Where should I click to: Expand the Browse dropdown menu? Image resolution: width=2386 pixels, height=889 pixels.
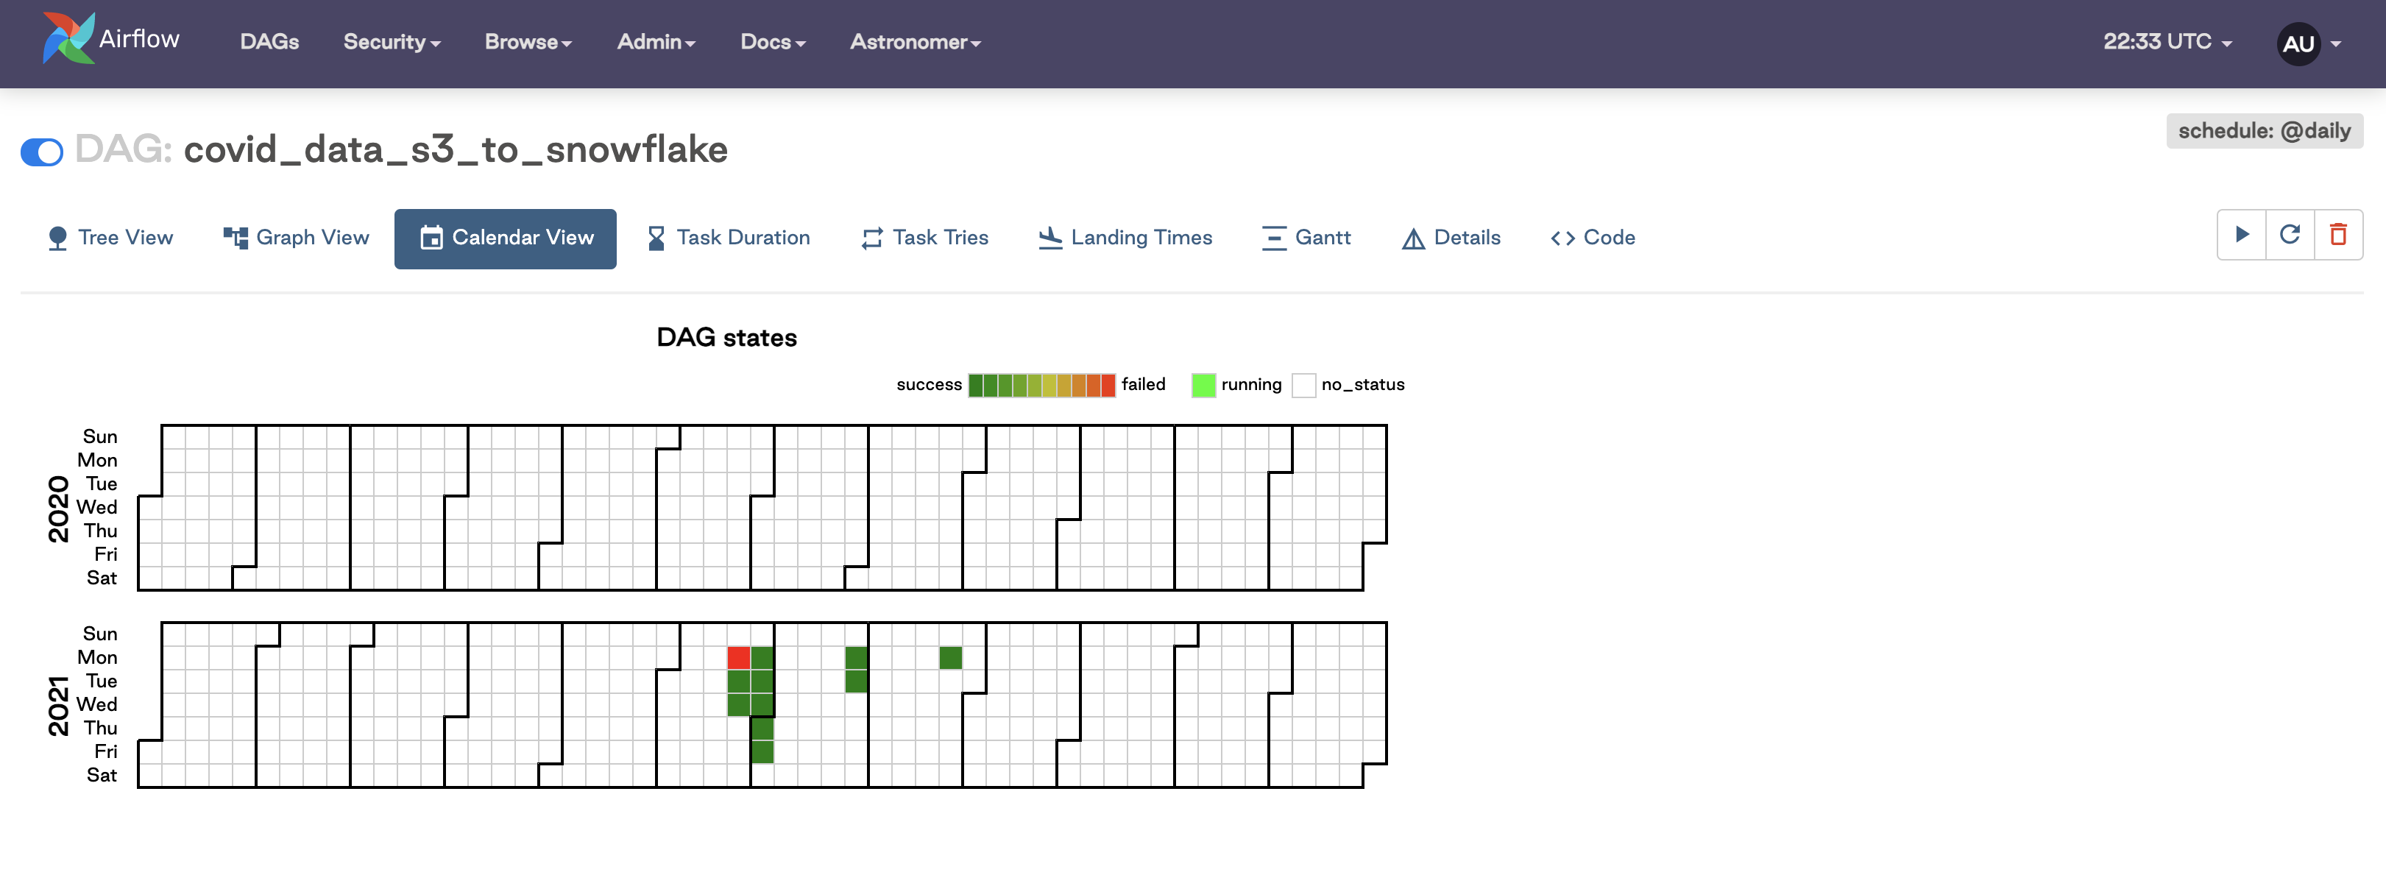pos(528,42)
